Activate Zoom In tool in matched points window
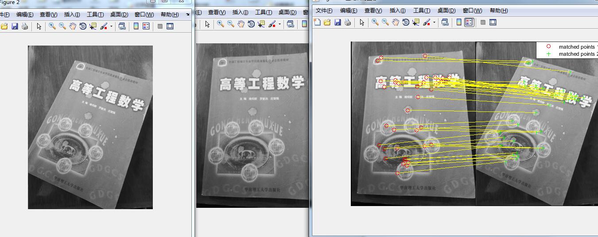This screenshot has width=598, height=237. point(375,22)
